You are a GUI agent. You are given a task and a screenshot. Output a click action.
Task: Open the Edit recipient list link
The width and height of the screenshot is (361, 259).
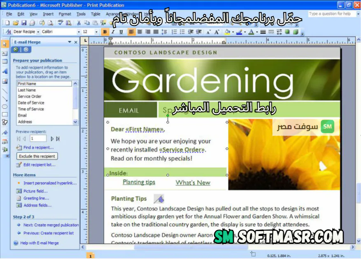pos(40,165)
